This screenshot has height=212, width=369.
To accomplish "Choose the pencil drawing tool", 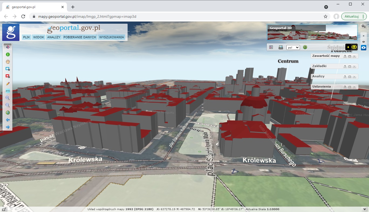I will coord(8,84).
